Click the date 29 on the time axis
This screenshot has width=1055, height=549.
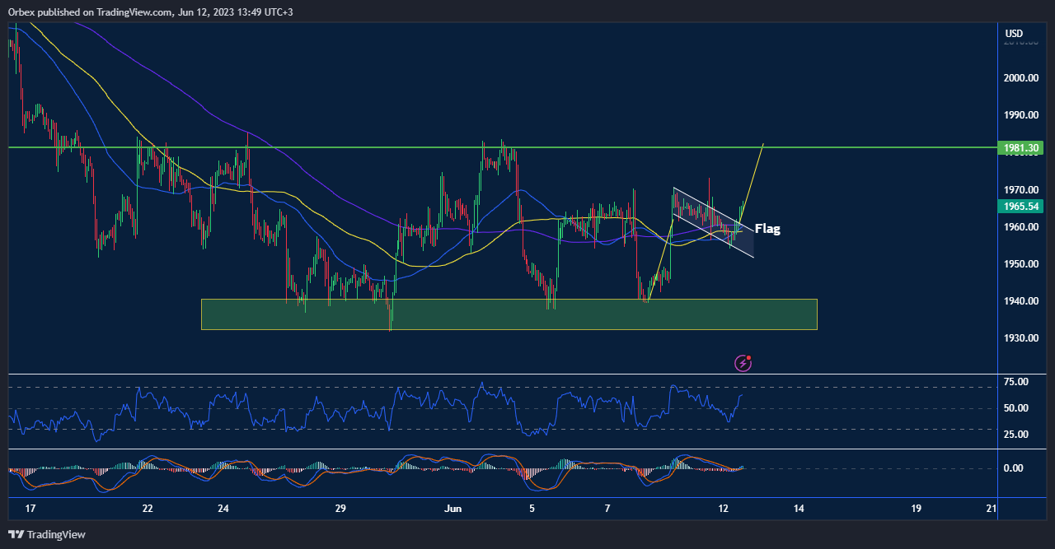click(x=340, y=509)
